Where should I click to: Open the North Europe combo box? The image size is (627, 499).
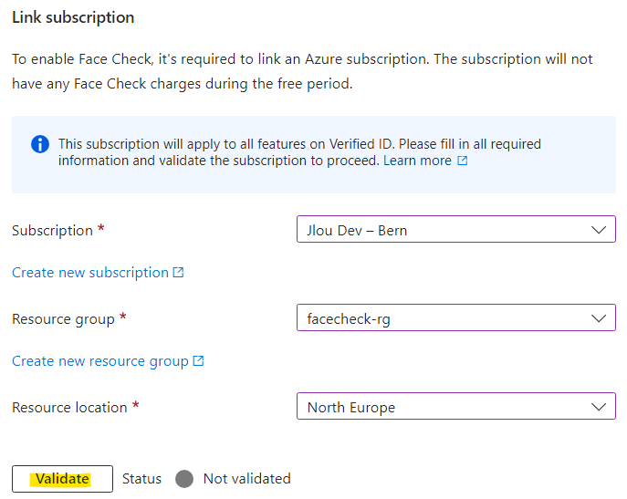[456, 406]
